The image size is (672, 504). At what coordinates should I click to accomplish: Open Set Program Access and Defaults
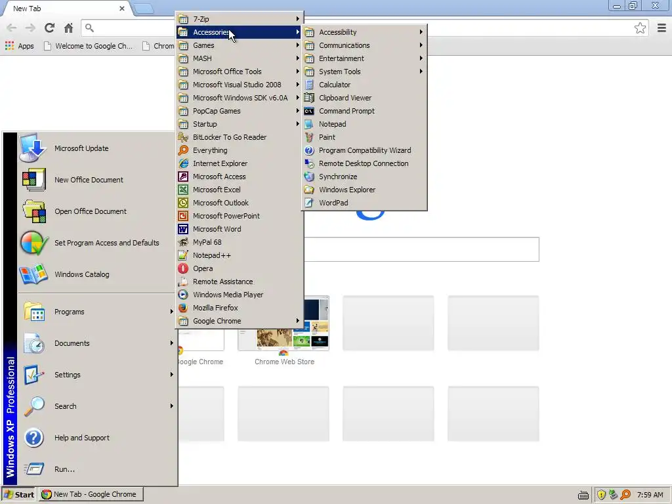coord(96,243)
